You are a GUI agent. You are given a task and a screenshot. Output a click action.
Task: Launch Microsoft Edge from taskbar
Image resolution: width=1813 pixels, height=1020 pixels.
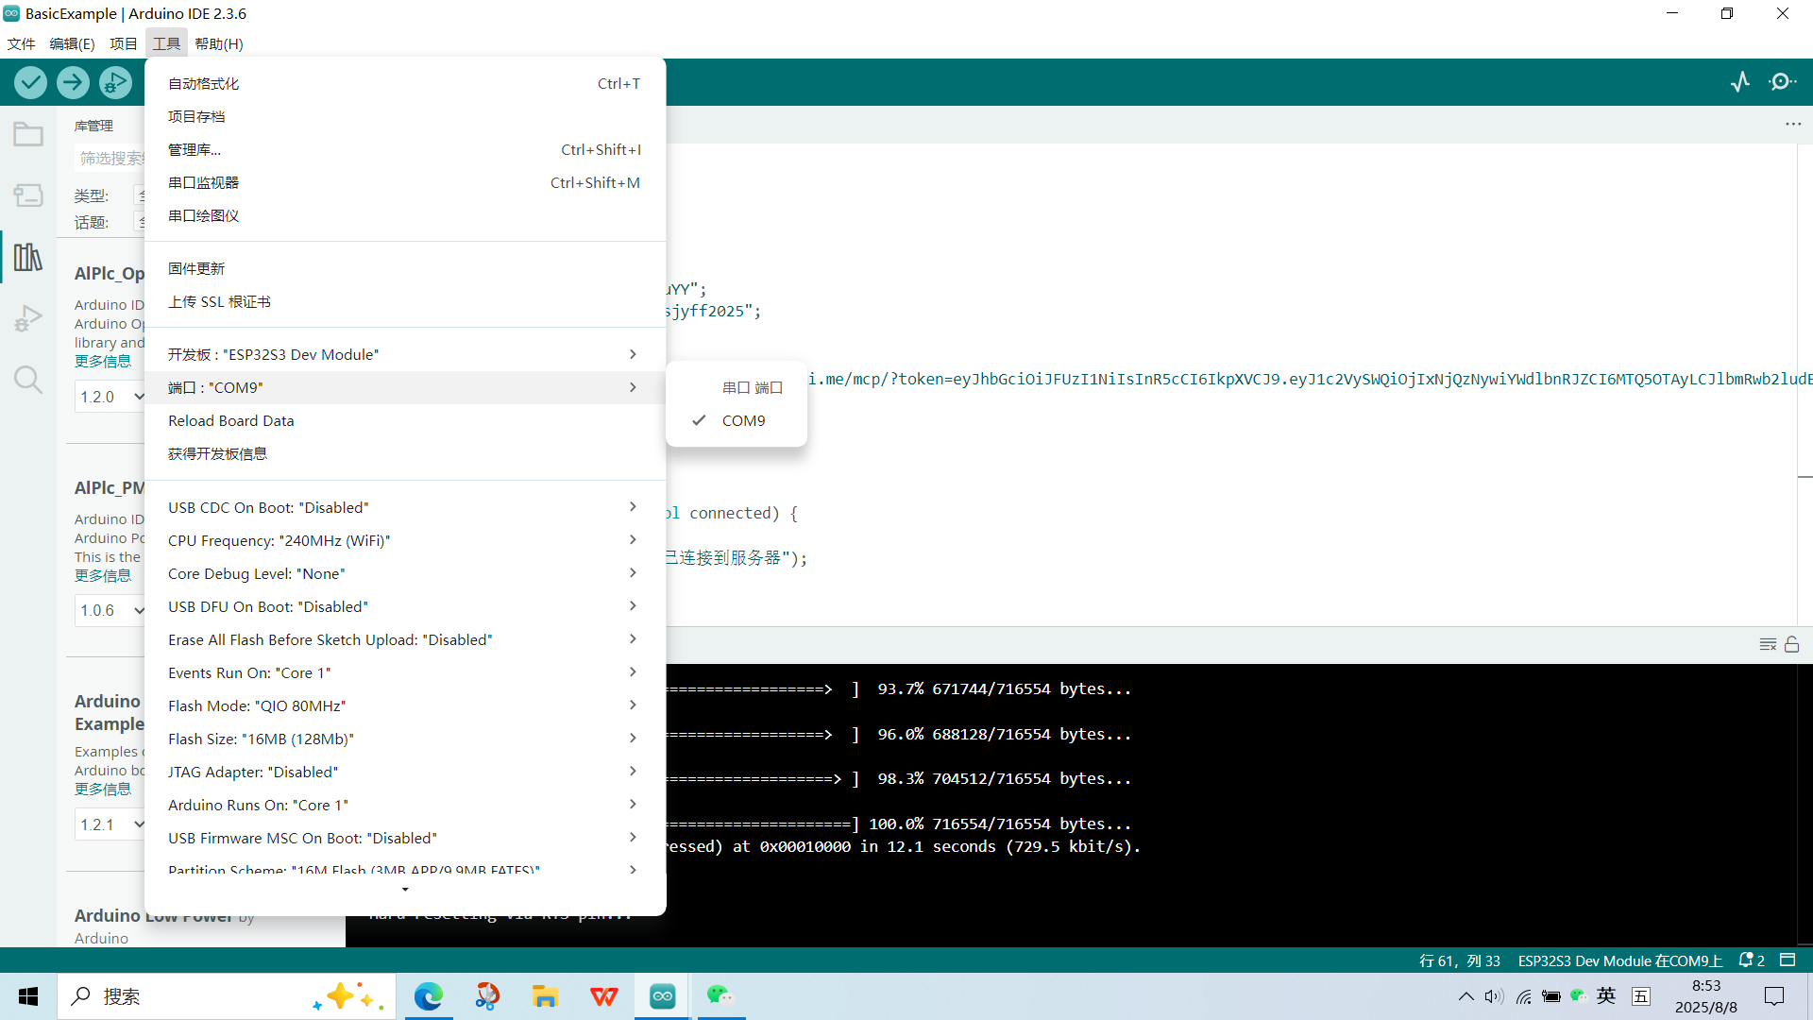429,996
